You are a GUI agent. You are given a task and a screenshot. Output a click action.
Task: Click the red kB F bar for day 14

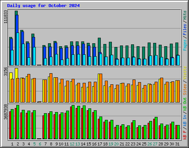pyautogui.click(x=82, y=124)
